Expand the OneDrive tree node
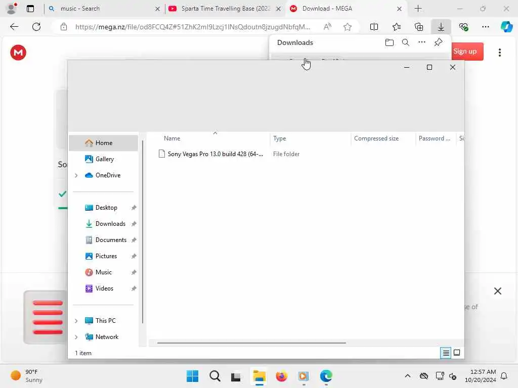The height and width of the screenshot is (388, 518). click(x=76, y=175)
